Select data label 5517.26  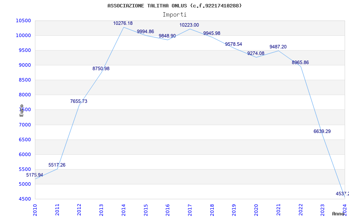[x=57, y=165]
